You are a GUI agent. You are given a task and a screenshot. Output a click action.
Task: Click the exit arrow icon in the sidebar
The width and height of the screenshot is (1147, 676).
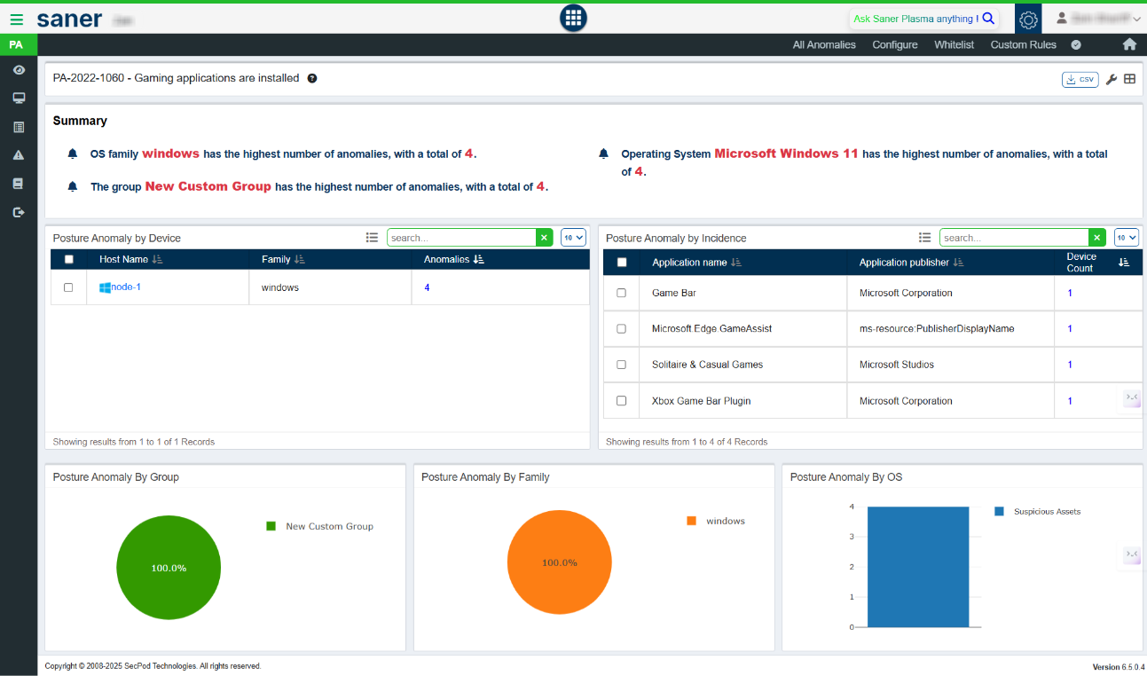19,212
